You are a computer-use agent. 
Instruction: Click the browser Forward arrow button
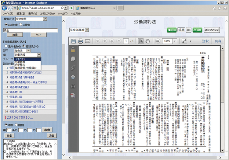pos(10,8)
